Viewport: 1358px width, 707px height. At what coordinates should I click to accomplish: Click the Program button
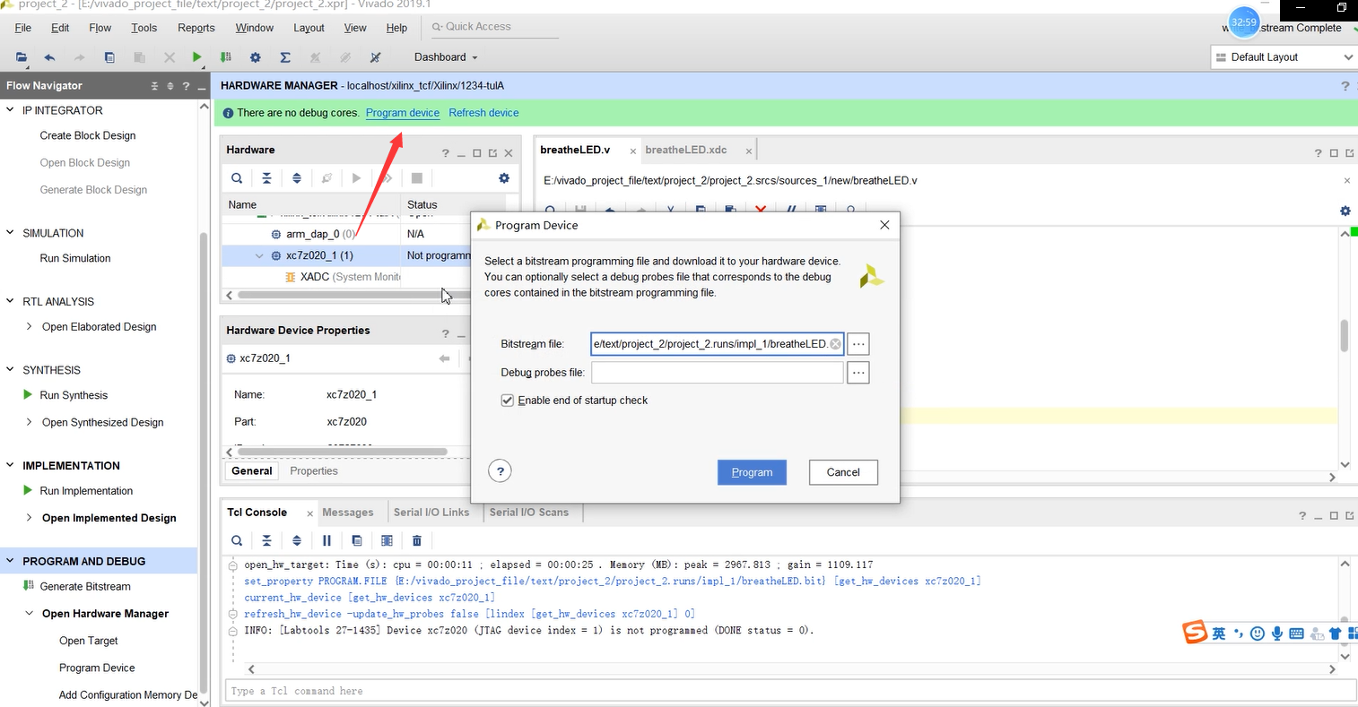(752, 472)
